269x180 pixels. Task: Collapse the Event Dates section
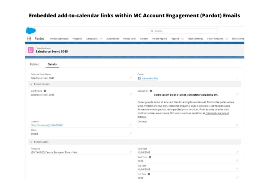click(x=31, y=142)
